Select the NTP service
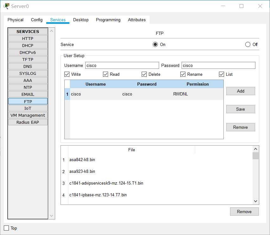 (x=28, y=87)
